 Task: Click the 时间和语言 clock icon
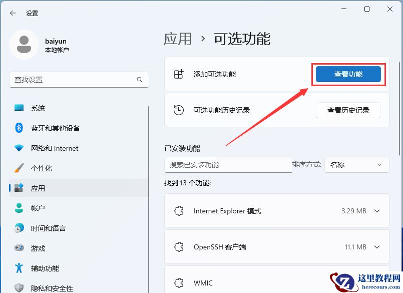point(18,228)
